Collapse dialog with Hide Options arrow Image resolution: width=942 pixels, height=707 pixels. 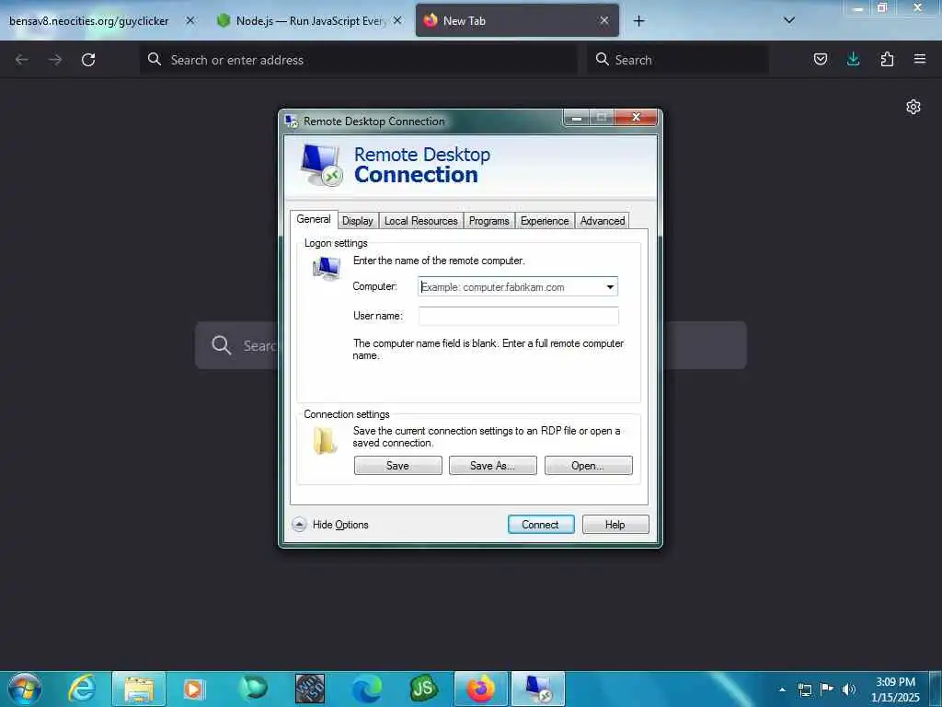(299, 524)
